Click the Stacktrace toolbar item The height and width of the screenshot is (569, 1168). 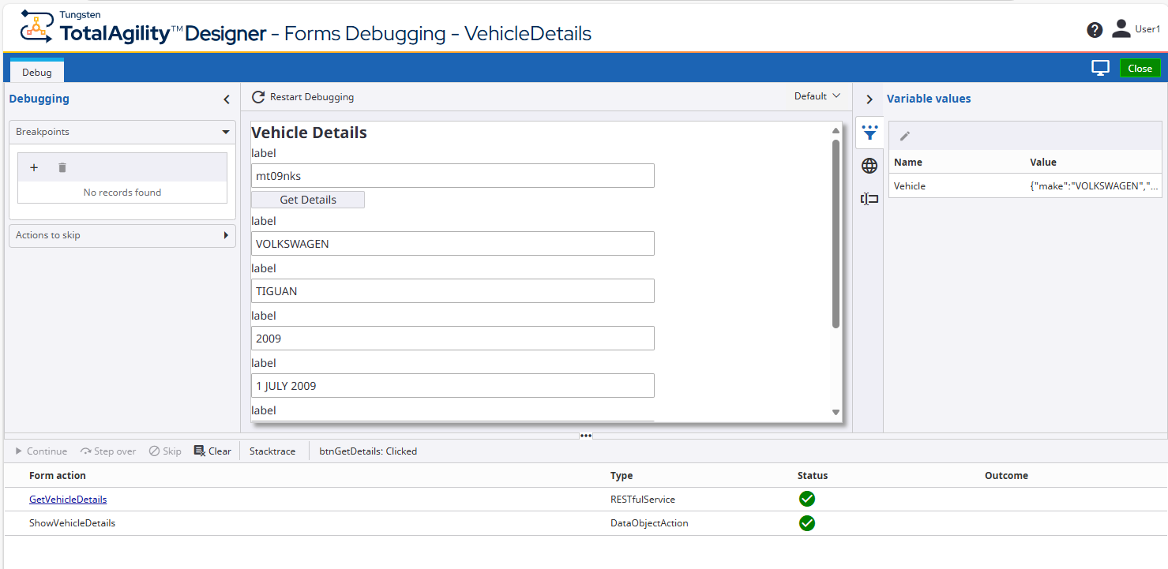[x=272, y=451]
